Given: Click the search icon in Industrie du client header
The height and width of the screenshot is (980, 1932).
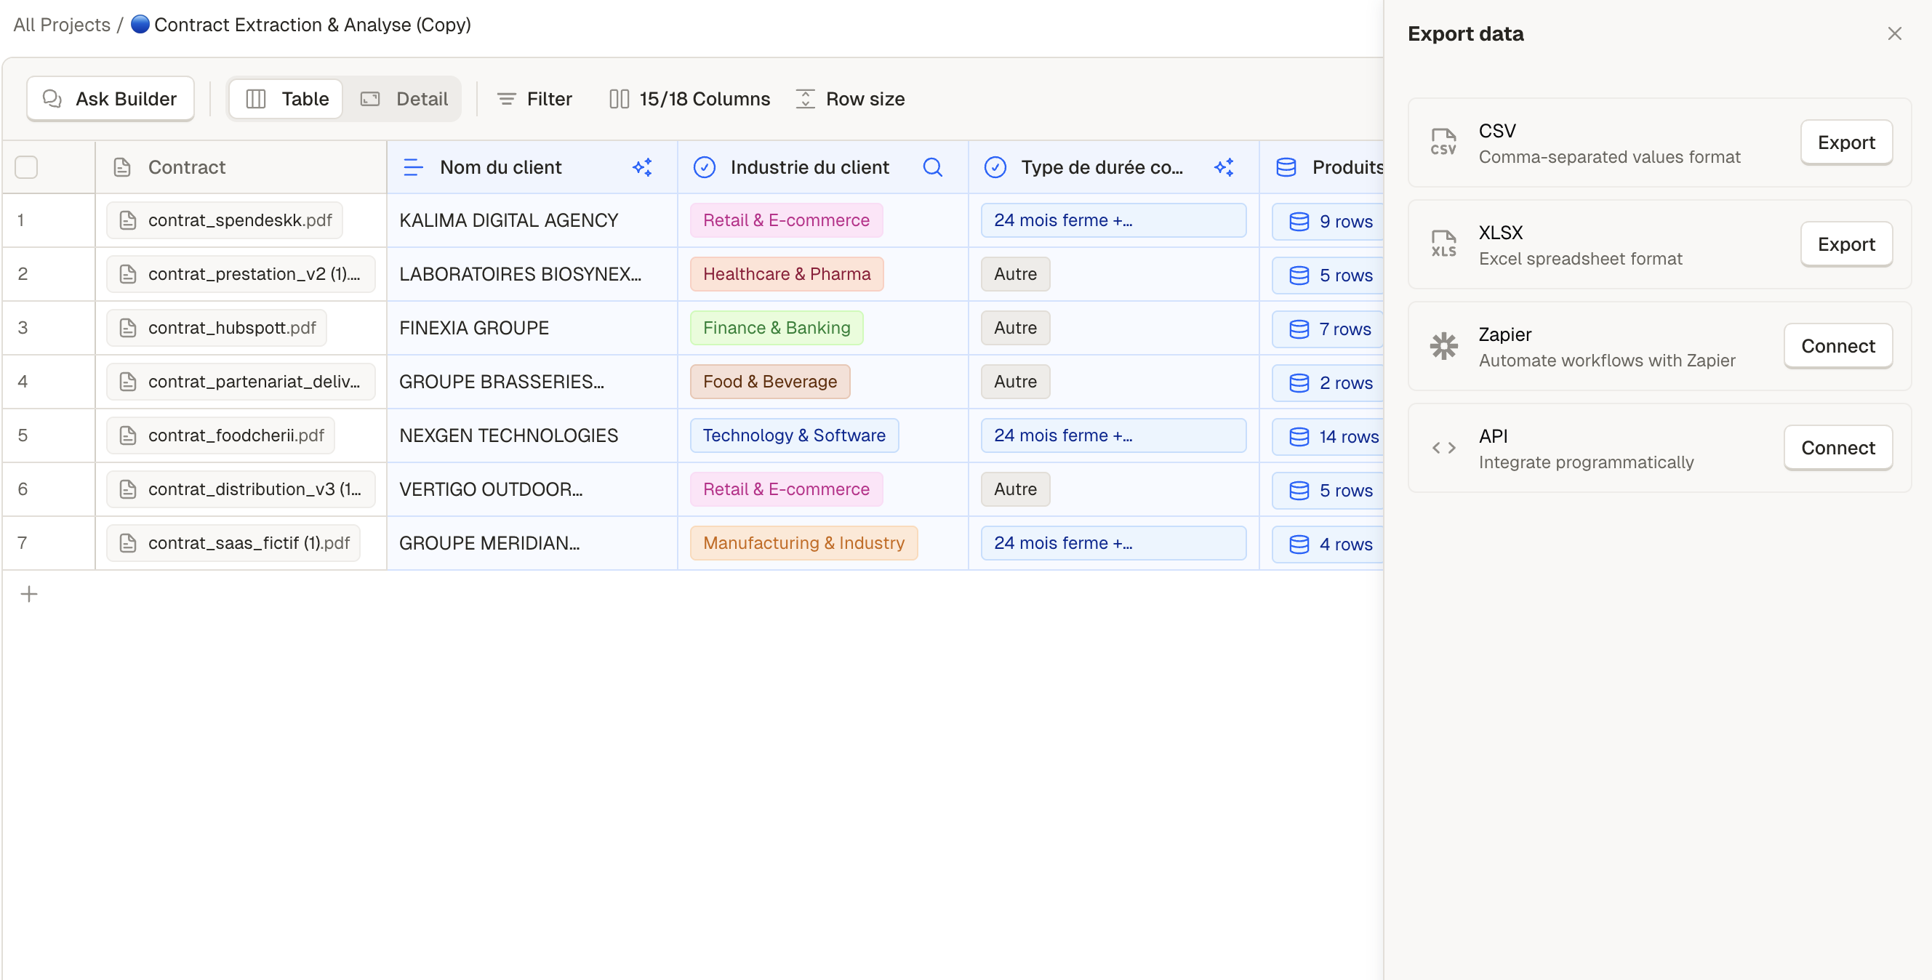Looking at the screenshot, I should (x=932, y=167).
